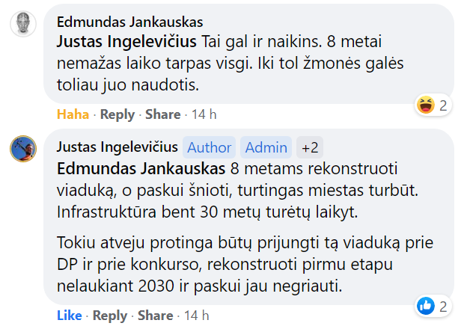Open Justas Ingelevičius's profile avatar
Screen dimensions: 464x332
pos(23,148)
